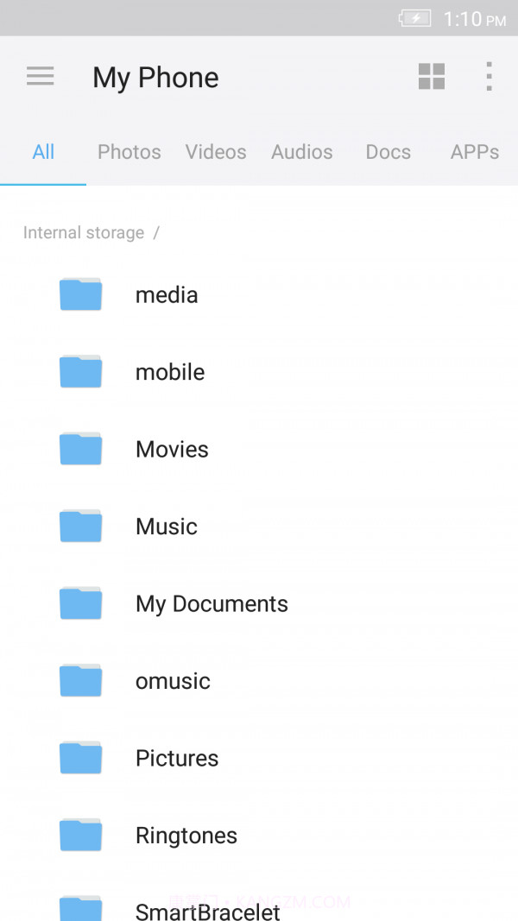Open the mobile folder
Screen dimensions: 518x921
170,372
